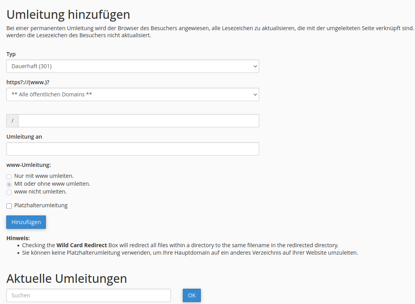The image size is (415, 304).
Task: Click the Aktuelle Umleitungen heading
Action: click(67, 279)
